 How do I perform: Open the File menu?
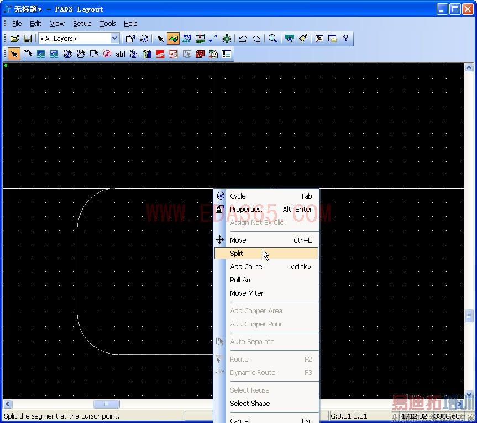pyautogui.click(x=17, y=23)
